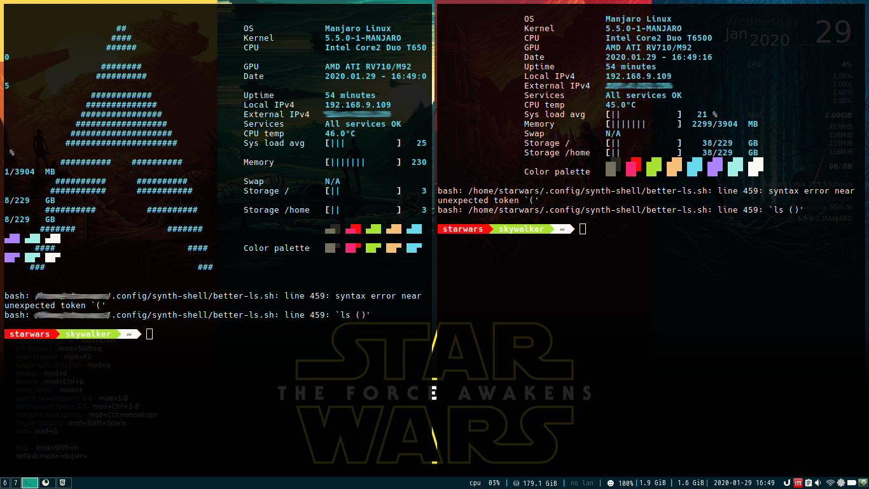Screen dimensions: 869x489
Task: Open the red Manjaro notifier tray icon
Action: pyautogui.click(x=798, y=483)
